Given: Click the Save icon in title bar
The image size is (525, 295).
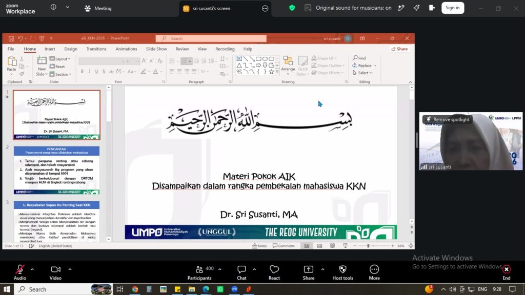Looking at the screenshot, I should tap(11, 38).
